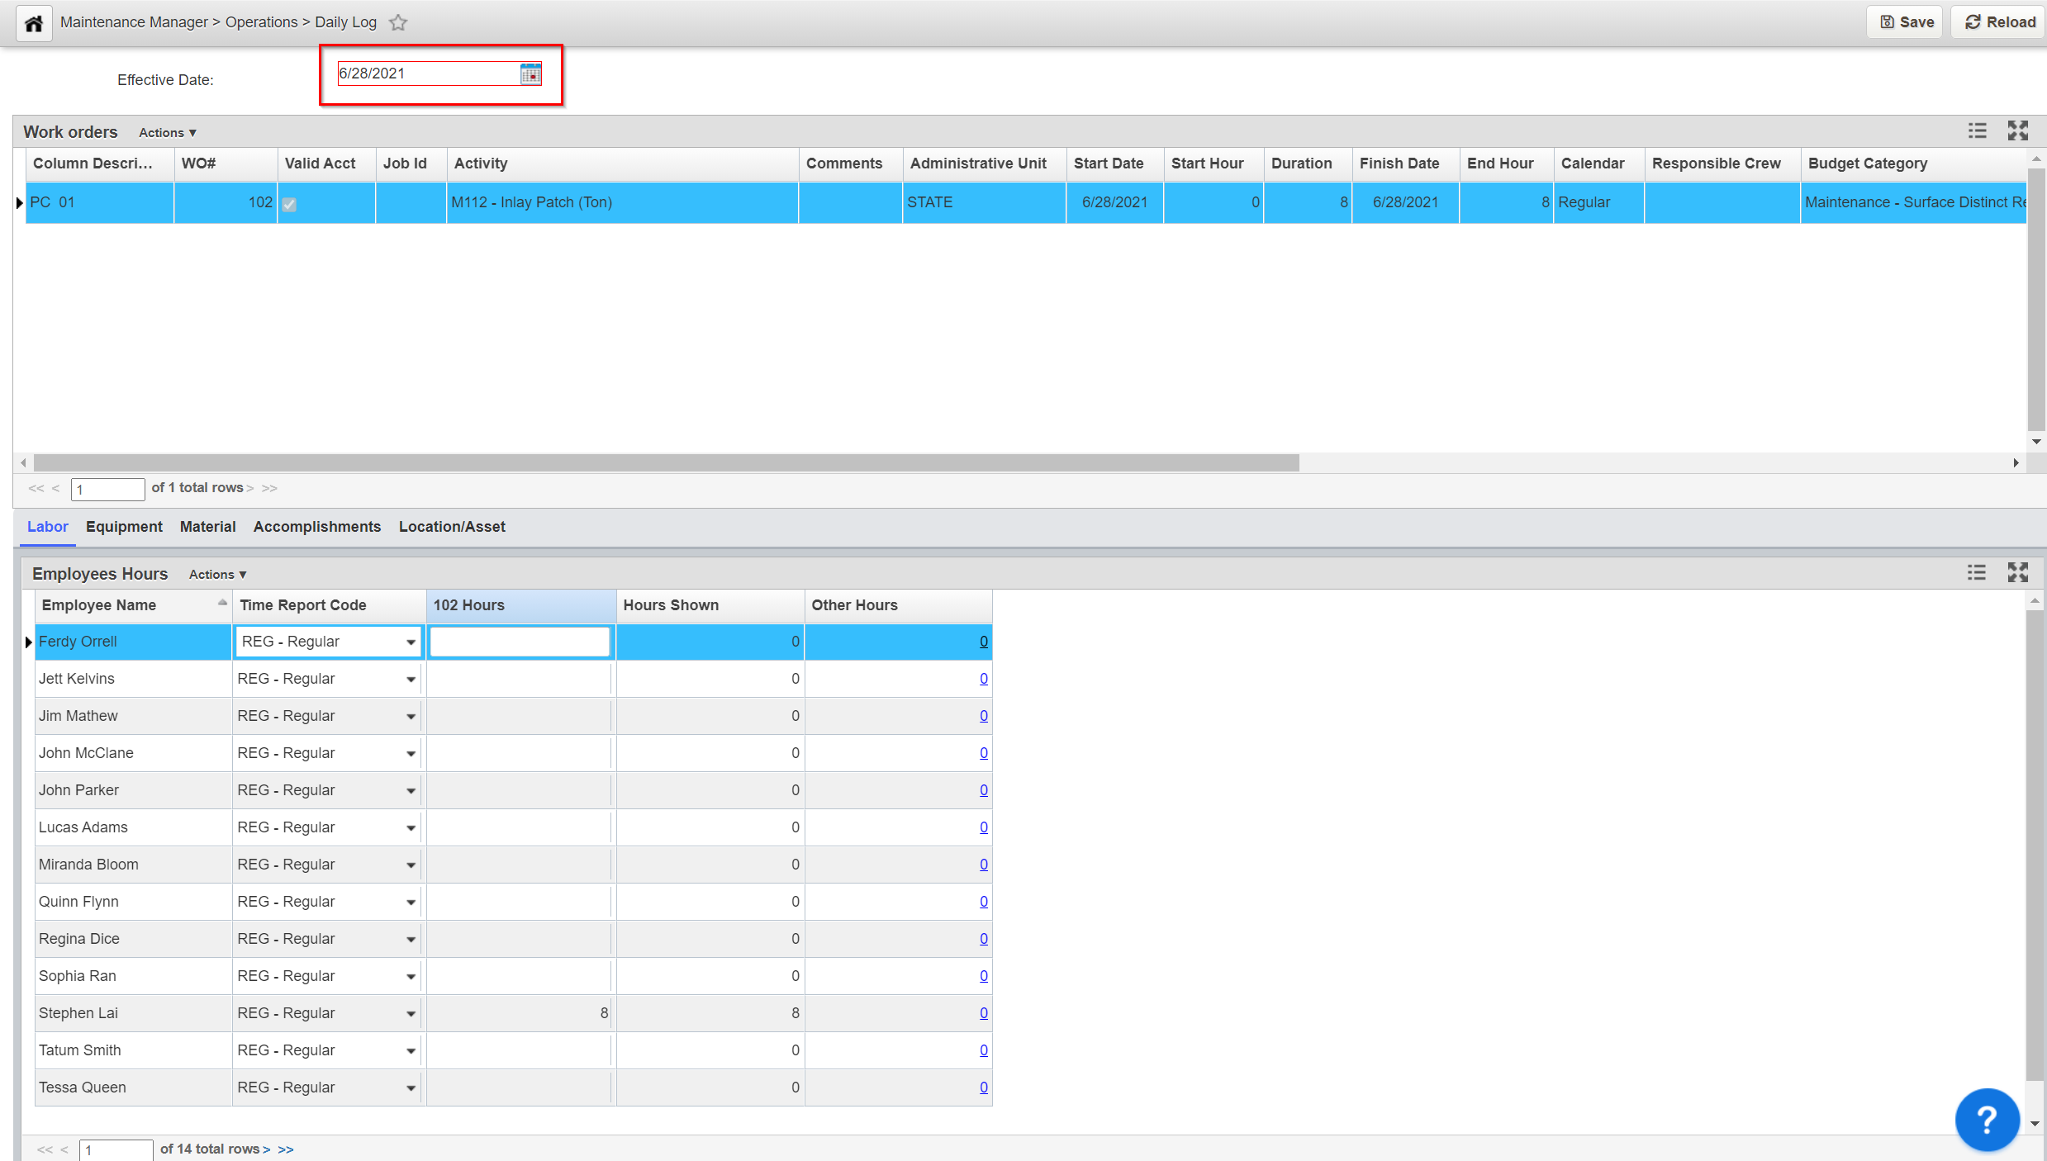Viewport: 2047px width, 1161px height.
Task: Open the blue help question mark button
Action: click(x=1987, y=1120)
